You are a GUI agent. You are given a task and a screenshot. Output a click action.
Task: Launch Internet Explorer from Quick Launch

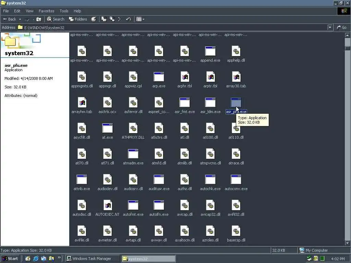(36, 259)
